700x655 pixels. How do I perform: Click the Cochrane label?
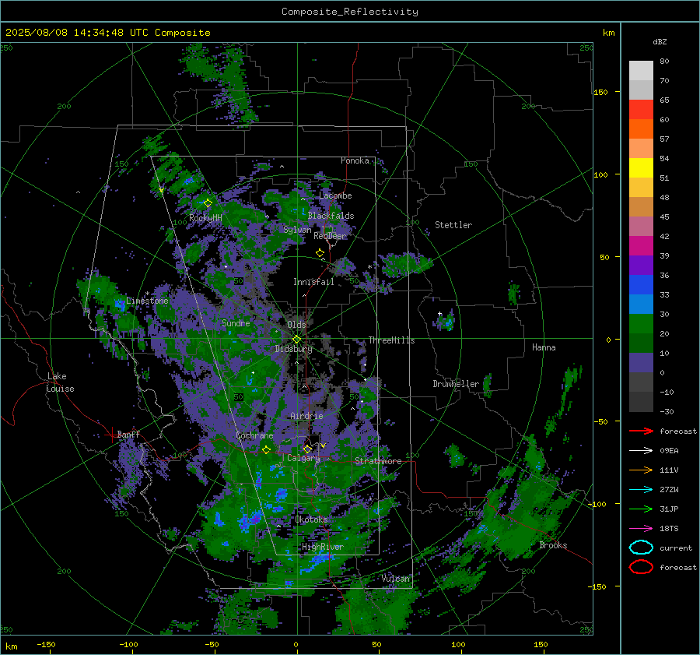point(254,435)
